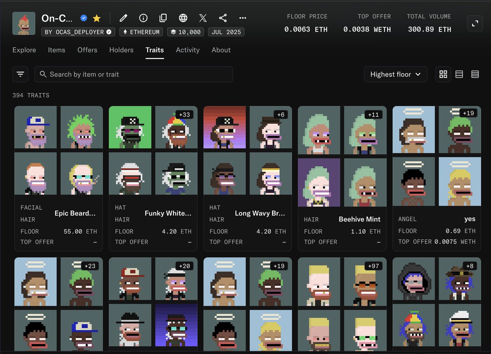Click the +11 more items badge
The image size is (491, 354).
374,115
